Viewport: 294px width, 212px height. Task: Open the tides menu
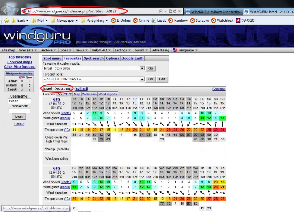click(66, 50)
